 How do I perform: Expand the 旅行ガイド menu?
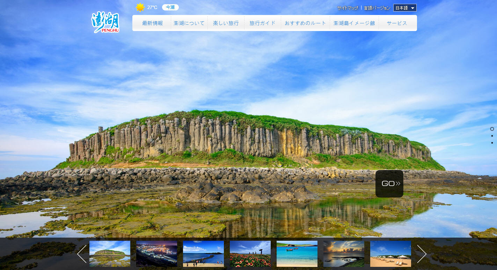(x=262, y=23)
